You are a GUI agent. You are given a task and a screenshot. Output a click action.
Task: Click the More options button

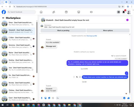[x=108, y=30]
